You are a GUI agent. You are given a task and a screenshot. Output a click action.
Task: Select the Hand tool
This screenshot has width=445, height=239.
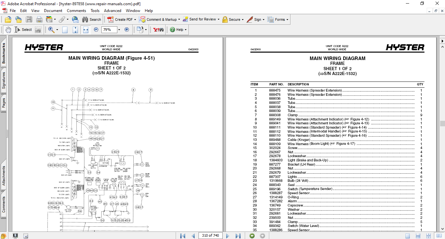[8, 30]
